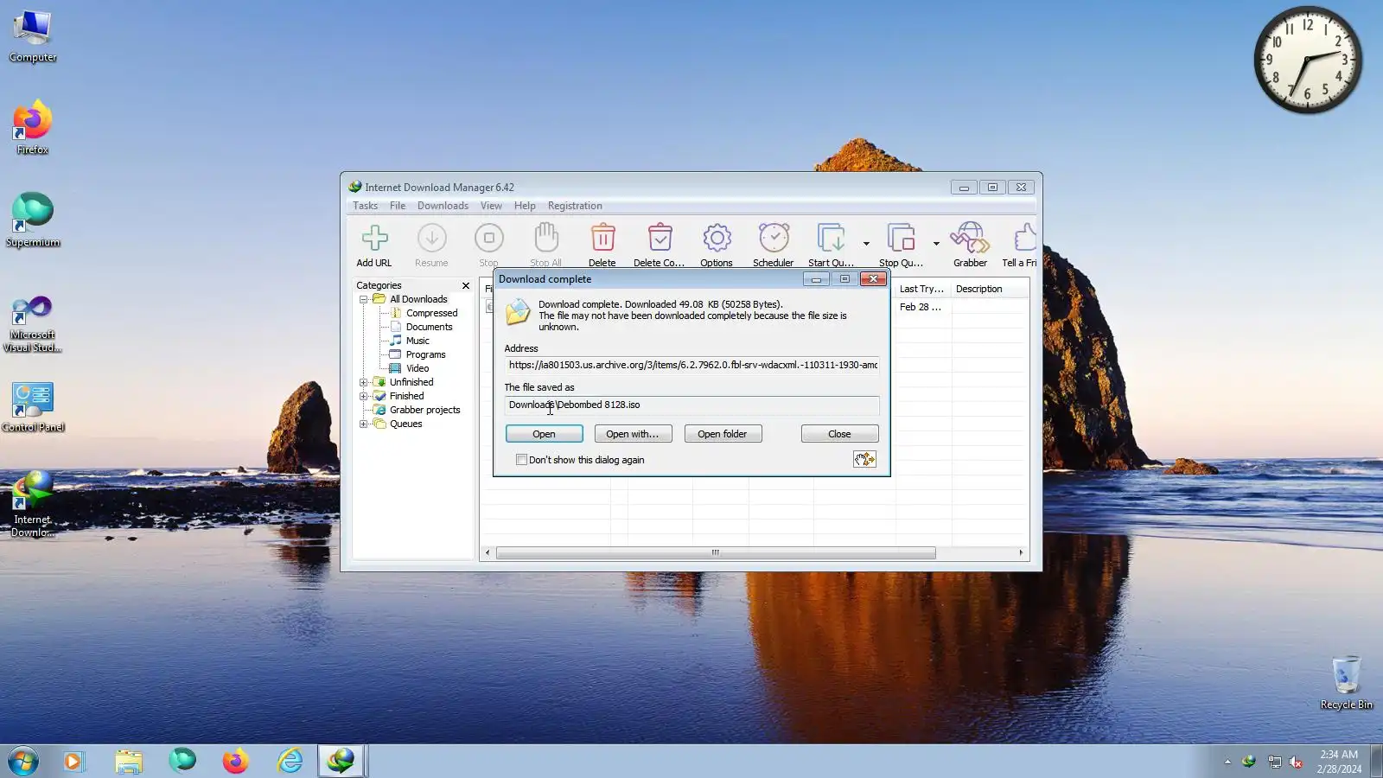Enable Don't show this dialog again
The height and width of the screenshot is (778, 1383).
[x=521, y=460]
